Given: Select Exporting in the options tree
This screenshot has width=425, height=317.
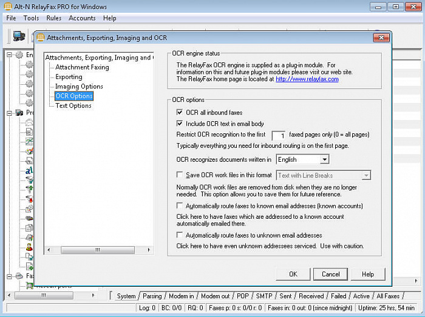Looking at the screenshot, I should 69,77.
